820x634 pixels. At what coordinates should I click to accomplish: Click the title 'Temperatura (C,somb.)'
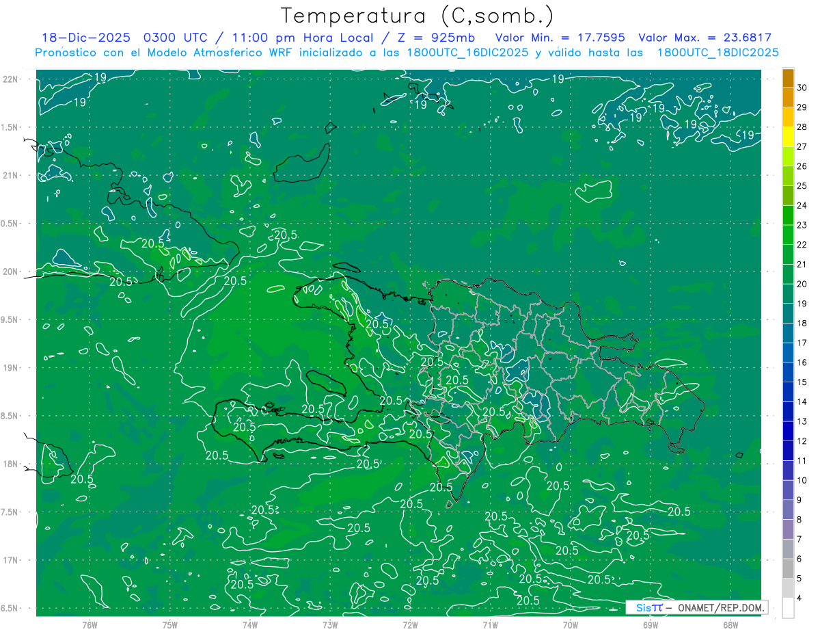[x=417, y=16]
